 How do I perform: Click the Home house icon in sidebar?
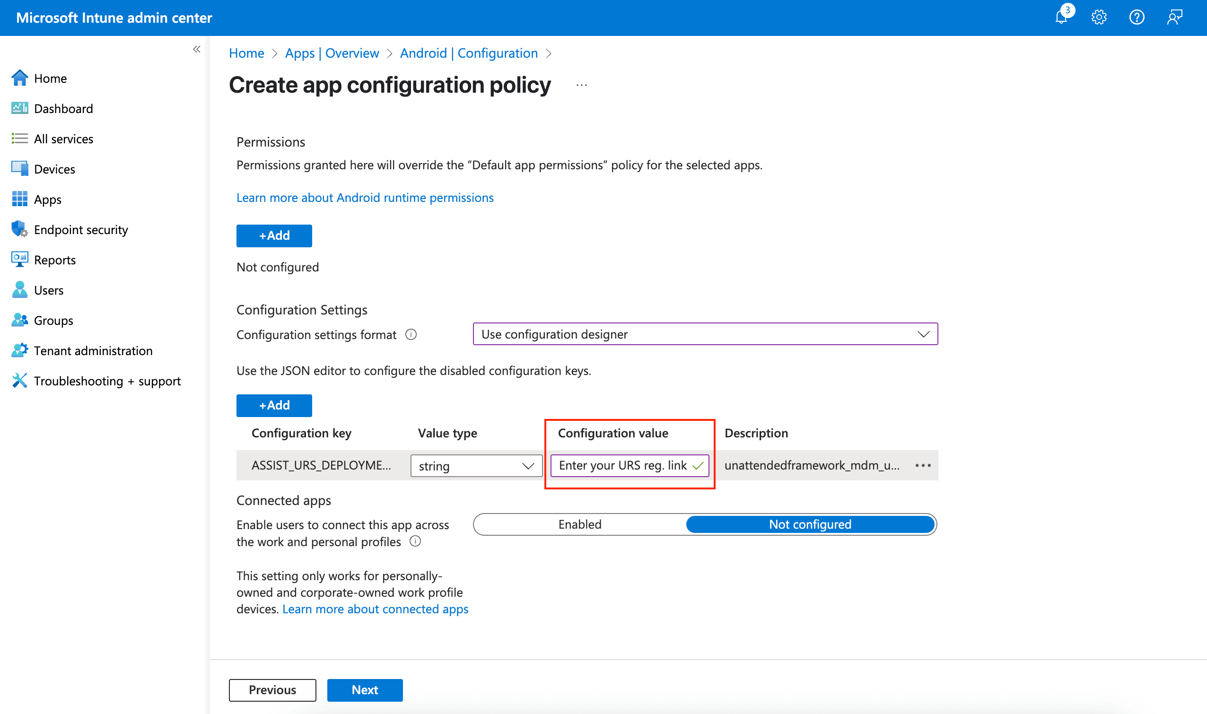coord(19,78)
